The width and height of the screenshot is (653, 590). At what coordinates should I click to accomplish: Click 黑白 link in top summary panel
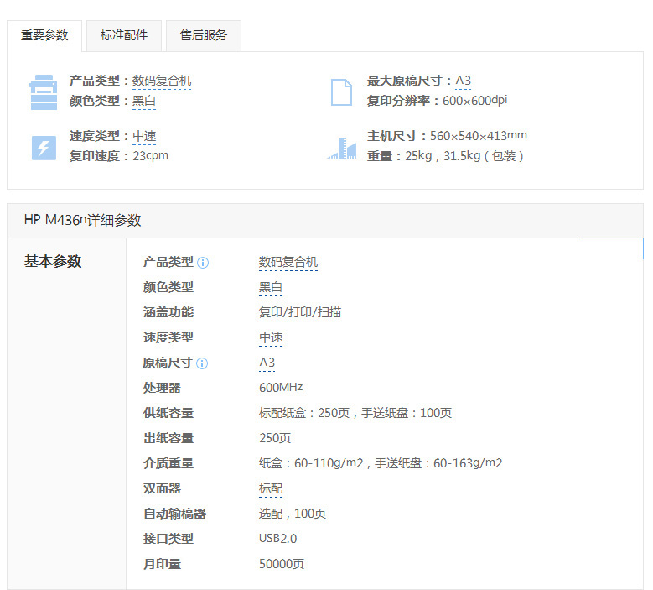coord(144,102)
